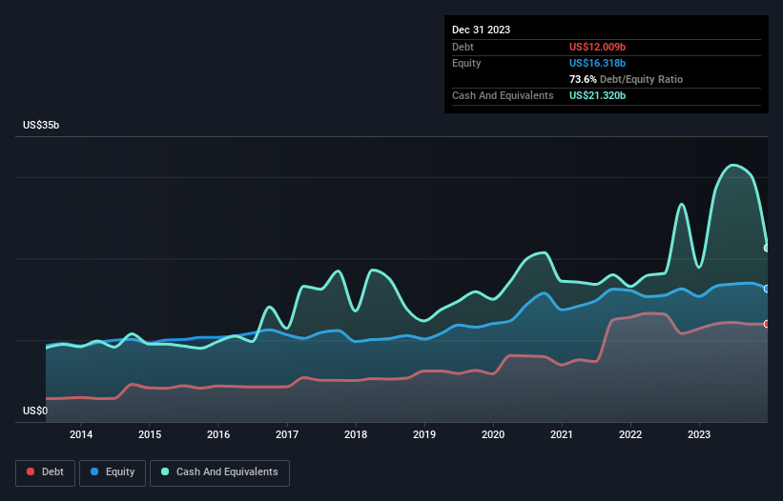Click the 2023 label on the x-axis
Screen dimensions: 783x501
click(x=699, y=435)
